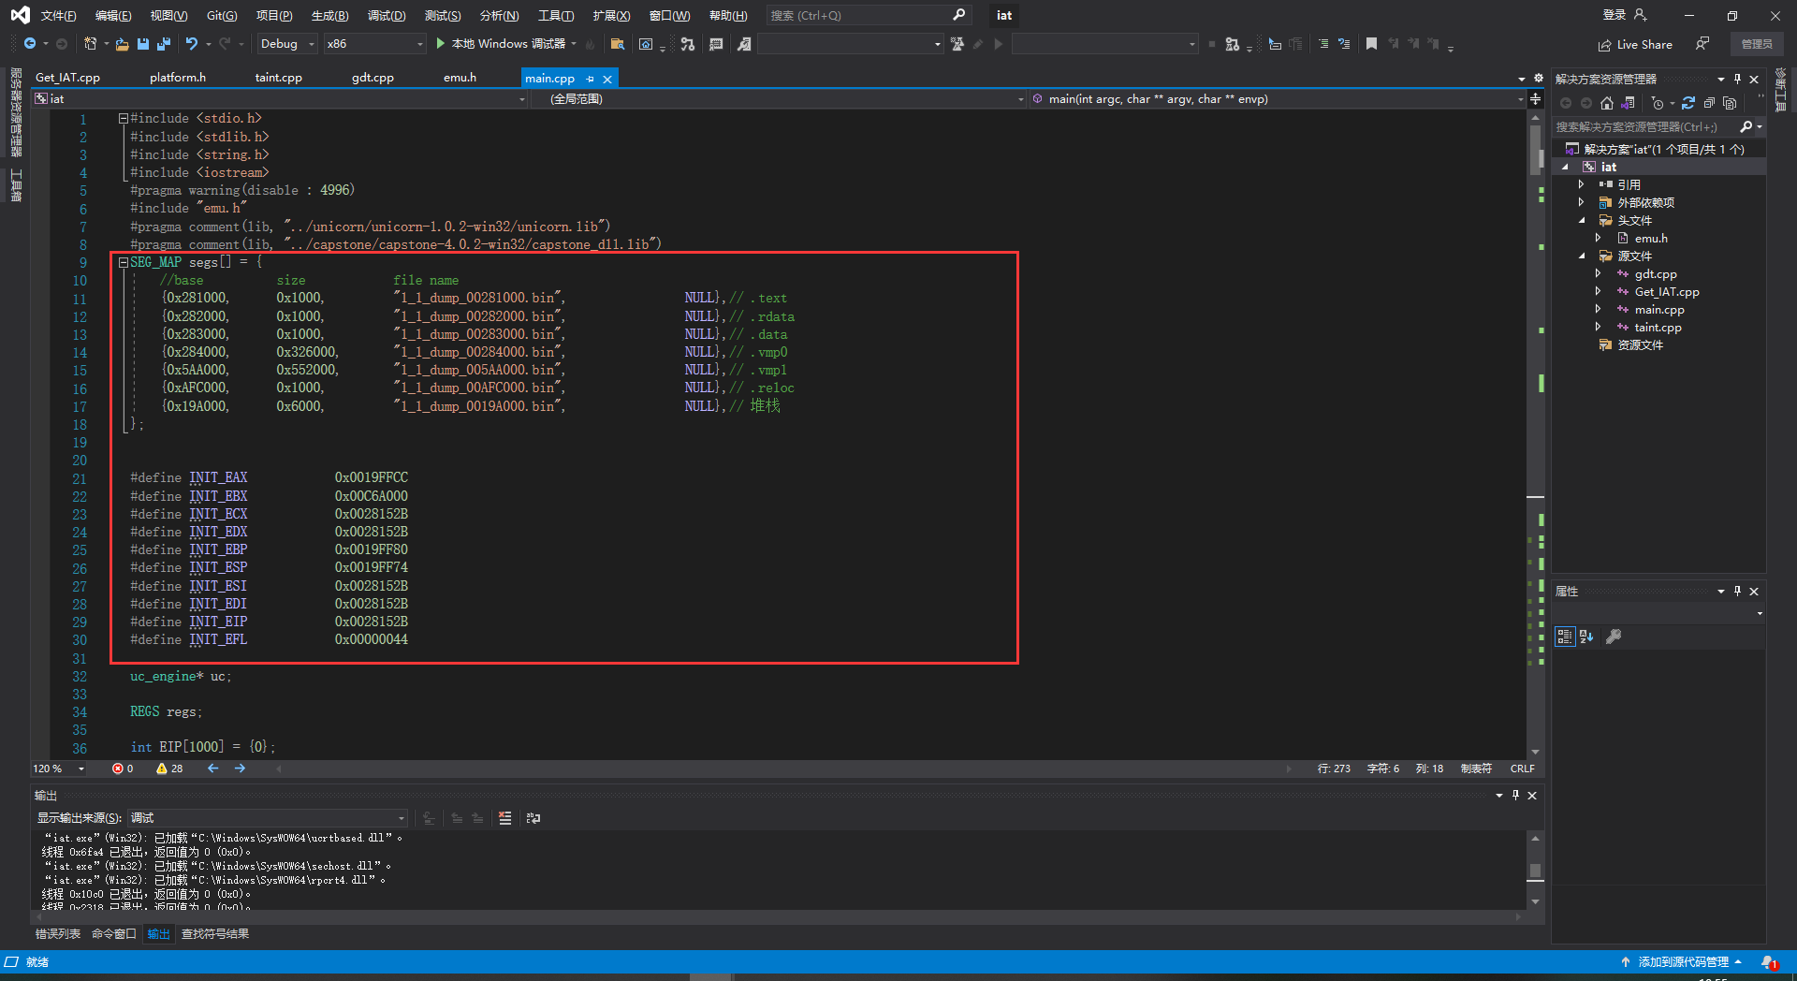This screenshot has height=981, width=1797.
Task: Click the Live Share button
Action: tap(1635, 44)
